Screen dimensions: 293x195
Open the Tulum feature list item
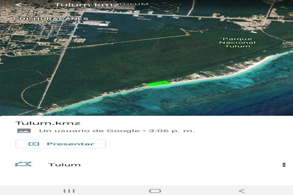tap(64, 165)
